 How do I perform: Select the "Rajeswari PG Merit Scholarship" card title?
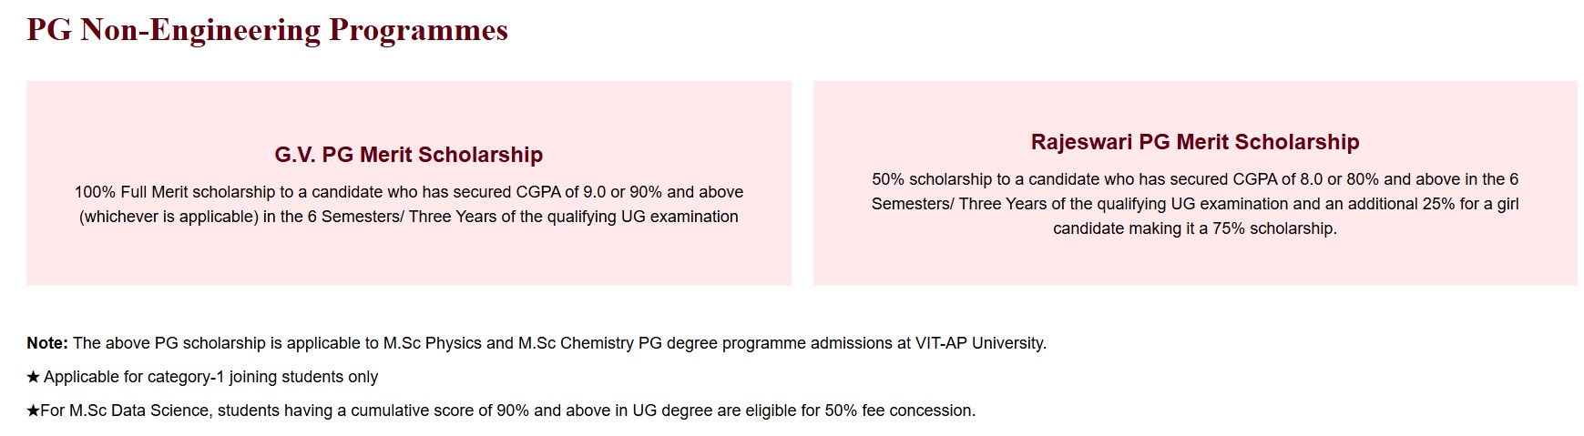1194,142
